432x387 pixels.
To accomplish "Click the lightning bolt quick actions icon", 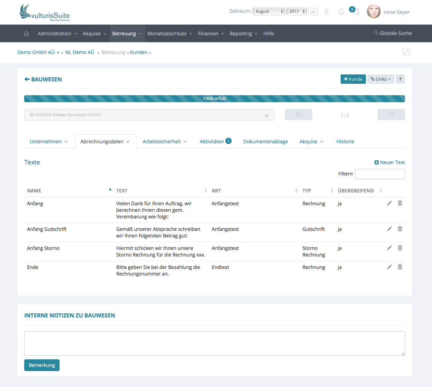I will click(x=326, y=12).
